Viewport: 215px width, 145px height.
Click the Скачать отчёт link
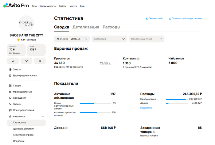[154, 18]
